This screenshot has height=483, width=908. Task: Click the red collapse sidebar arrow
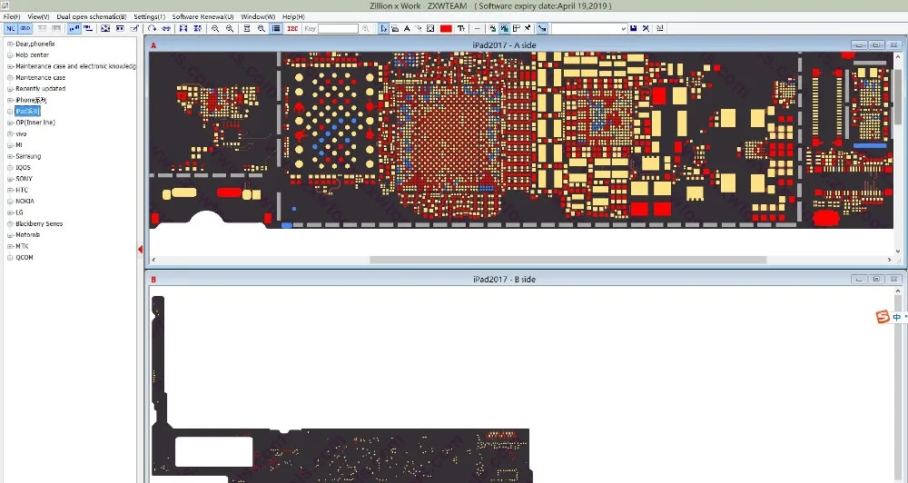tap(140, 249)
